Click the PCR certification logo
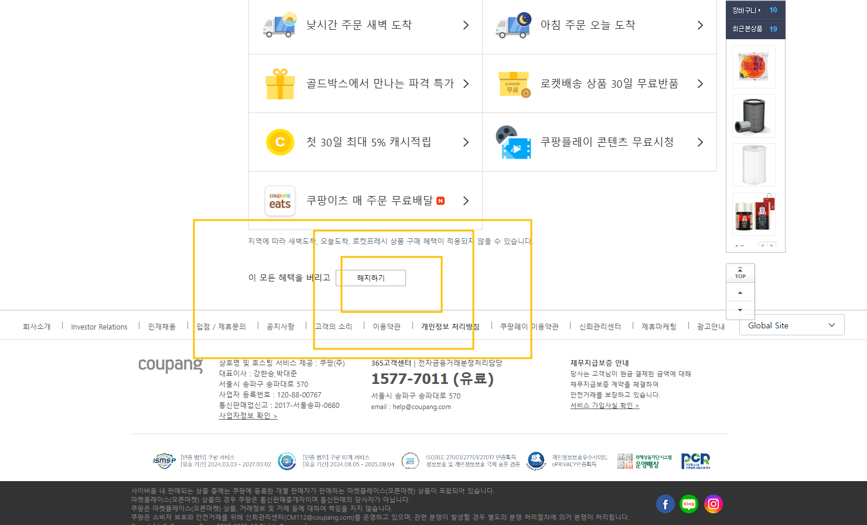867x525 pixels. click(x=696, y=461)
